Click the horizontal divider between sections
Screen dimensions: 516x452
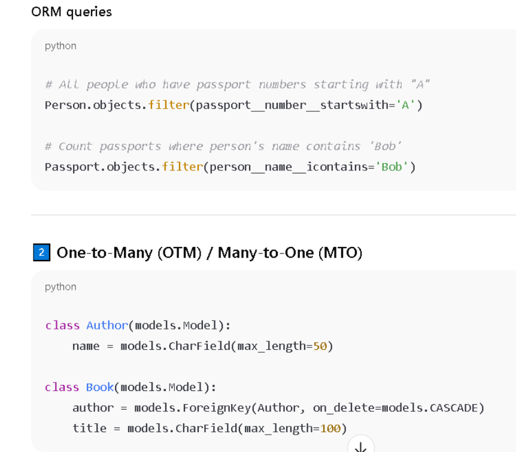point(273,215)
